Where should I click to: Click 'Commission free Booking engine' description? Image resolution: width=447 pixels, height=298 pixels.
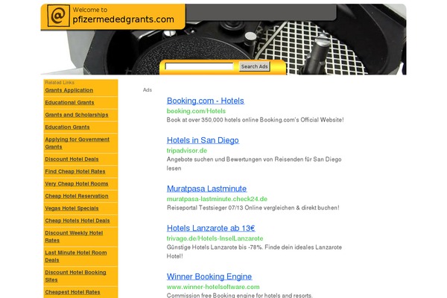[239, 295]
